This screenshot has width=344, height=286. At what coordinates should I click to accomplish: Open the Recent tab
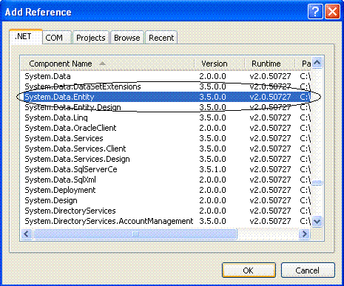(161, 38)
